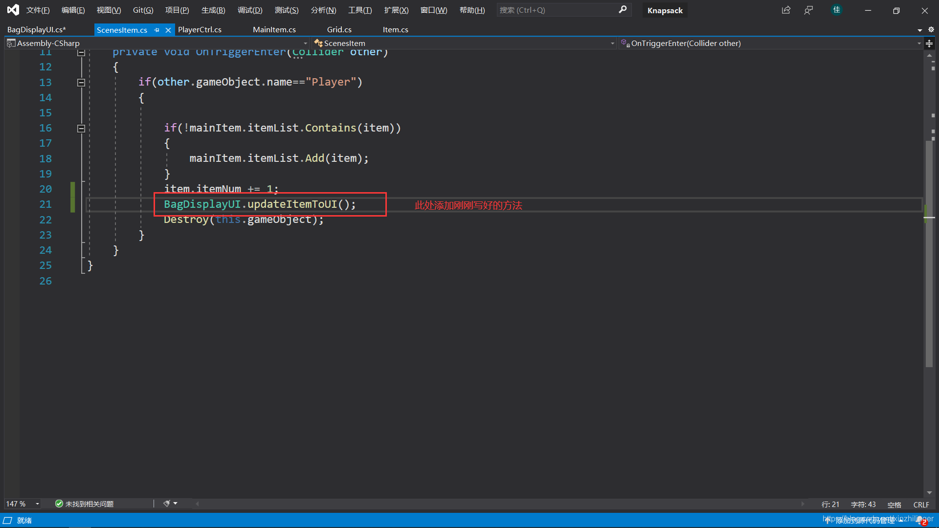Switch to the PlayerCtrl.cs tab
The height and width of the screenshot is (528, 939).
point(200,30)
